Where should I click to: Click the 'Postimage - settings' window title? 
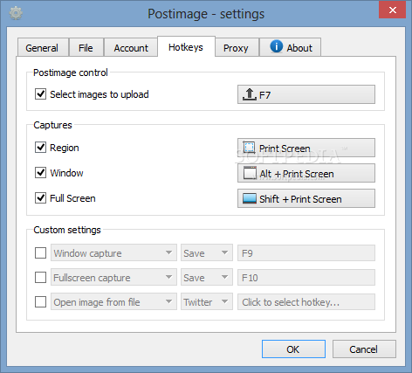click(206, 14)
